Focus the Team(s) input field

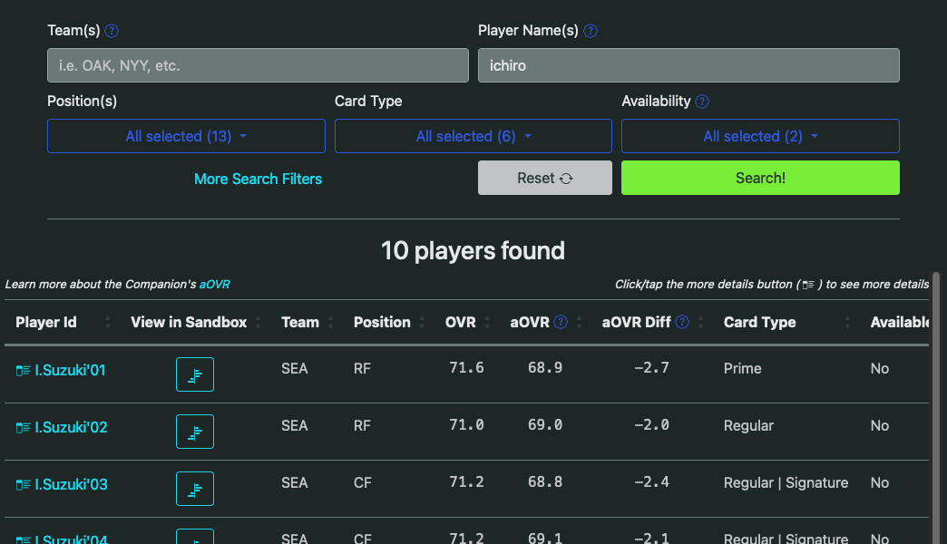258,65
